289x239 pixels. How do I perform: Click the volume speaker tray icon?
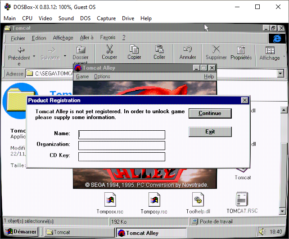pos(262,231)
